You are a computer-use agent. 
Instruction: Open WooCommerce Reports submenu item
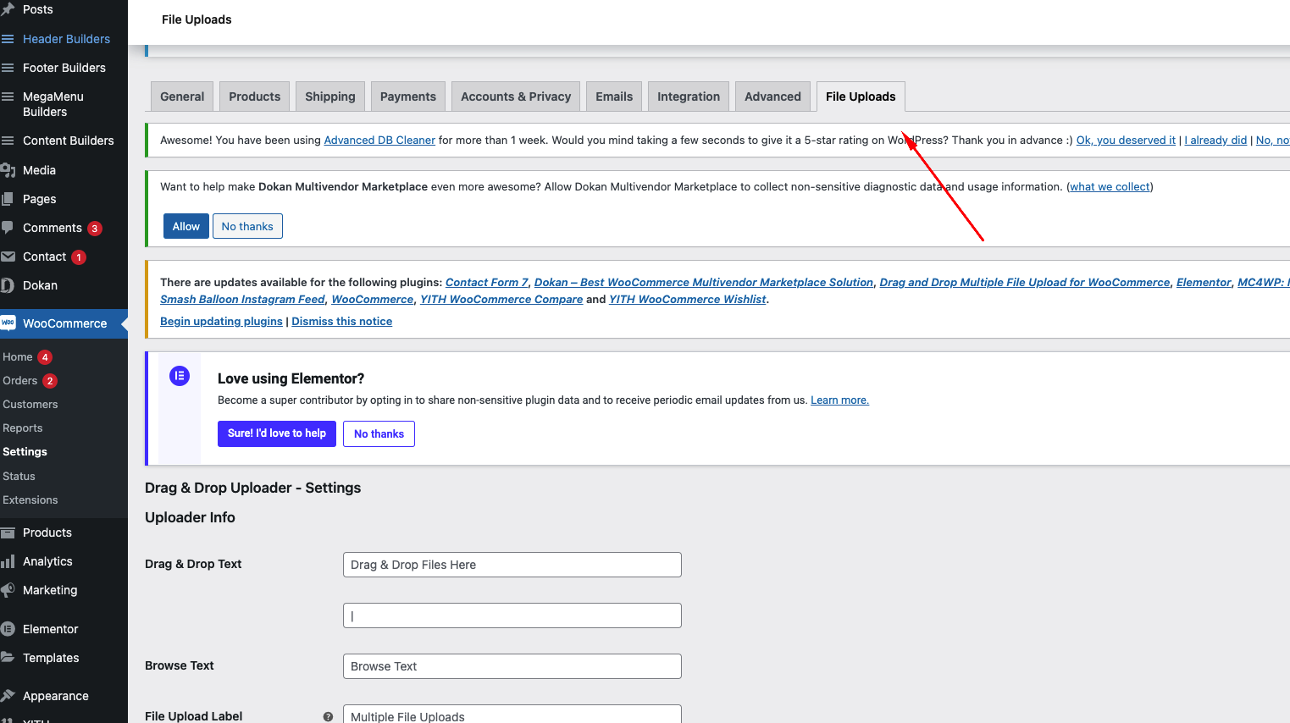point(23,428)
